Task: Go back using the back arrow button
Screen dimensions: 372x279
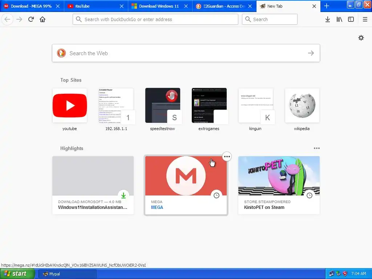Action: (7, 19)
